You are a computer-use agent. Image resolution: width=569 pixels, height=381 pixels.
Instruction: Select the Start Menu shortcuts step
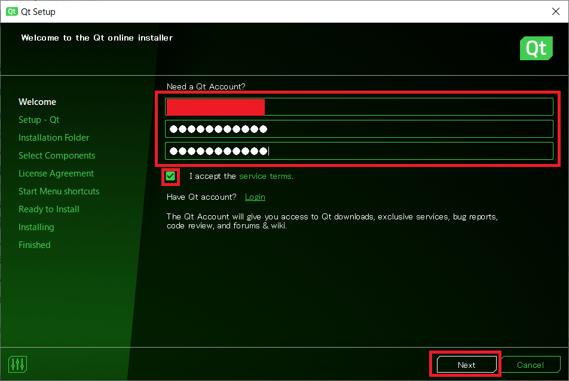(59, 191)
